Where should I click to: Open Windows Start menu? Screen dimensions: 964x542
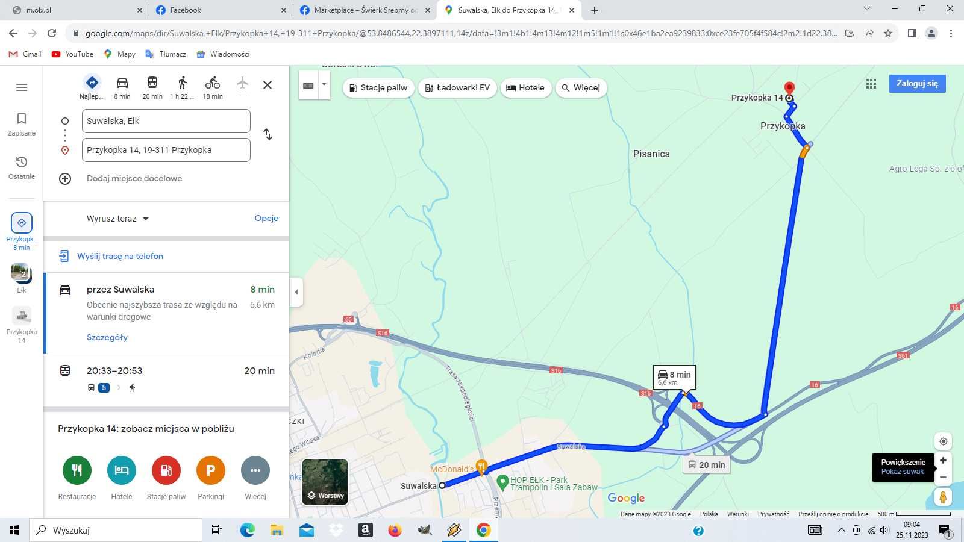point(14,530)
